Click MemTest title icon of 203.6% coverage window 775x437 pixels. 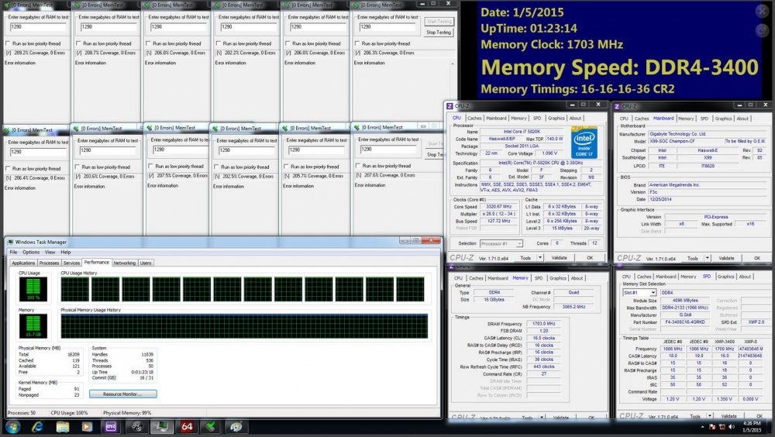(76, 129)
